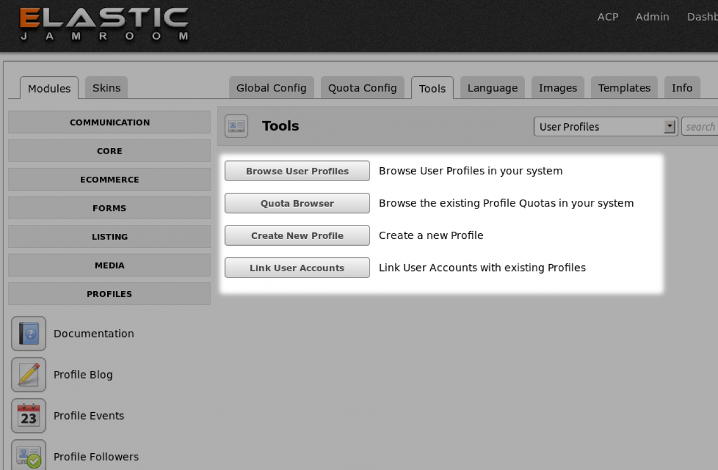Click the Elastic Jamroom logo

click(x=104, y=25)
